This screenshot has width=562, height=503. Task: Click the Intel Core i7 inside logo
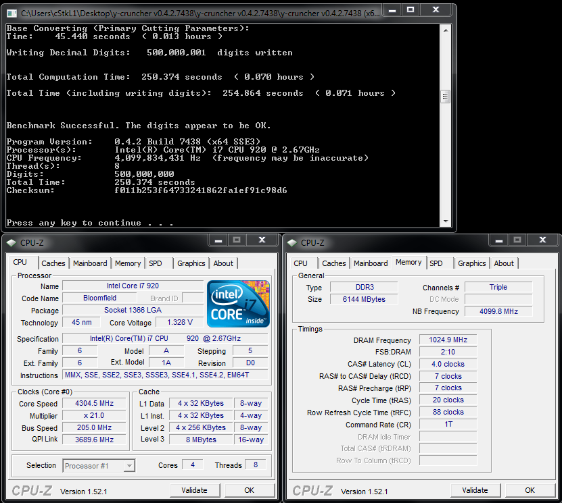point(238,303)
